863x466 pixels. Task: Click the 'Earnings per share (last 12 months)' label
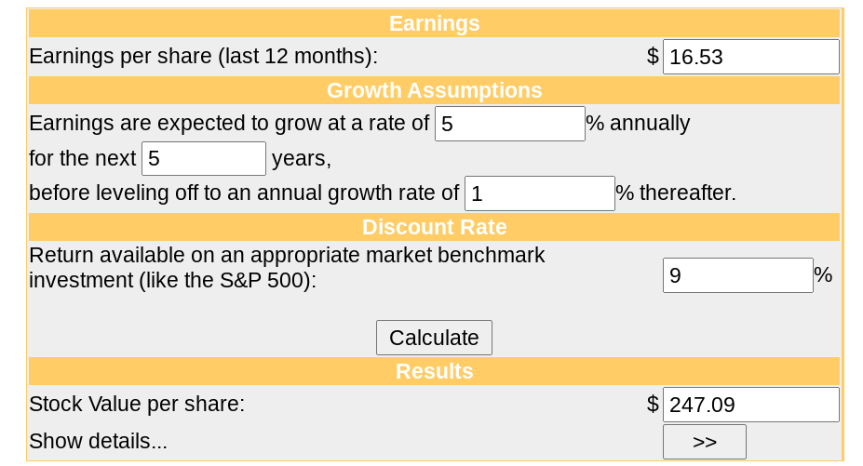[203, 57]
